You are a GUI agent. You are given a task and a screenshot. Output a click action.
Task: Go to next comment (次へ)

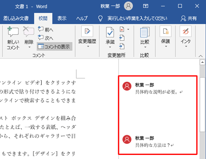(45, 38)
